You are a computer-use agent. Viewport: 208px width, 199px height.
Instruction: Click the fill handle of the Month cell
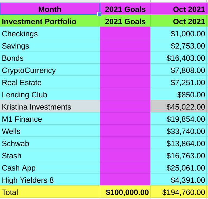tap(99, 14)
